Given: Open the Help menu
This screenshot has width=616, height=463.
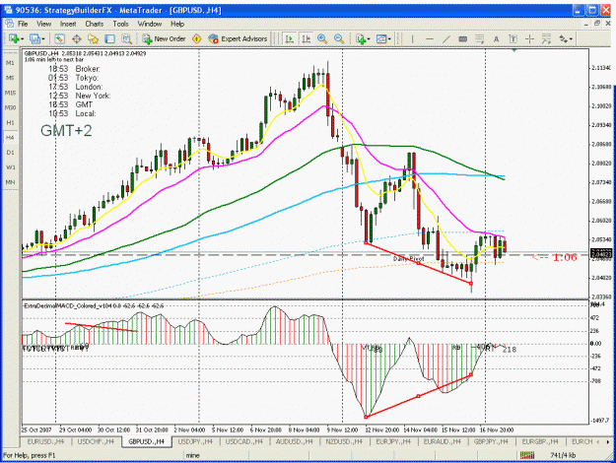Looking at the screenshot, I should [177, 24].
